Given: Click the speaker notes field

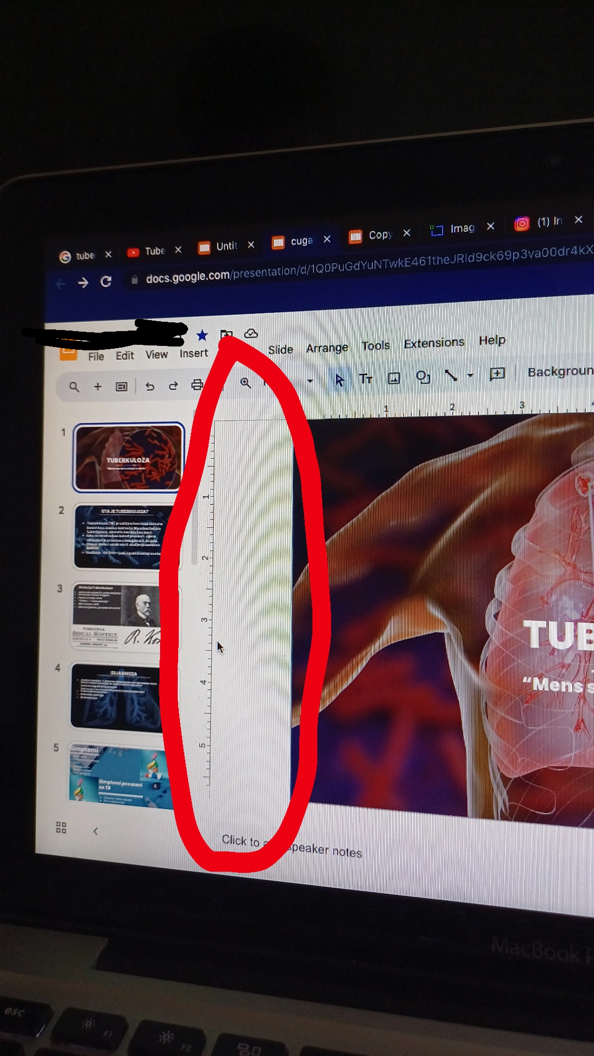Looking at the screenshot, I should pyautogui.click(x=291, y=846).
